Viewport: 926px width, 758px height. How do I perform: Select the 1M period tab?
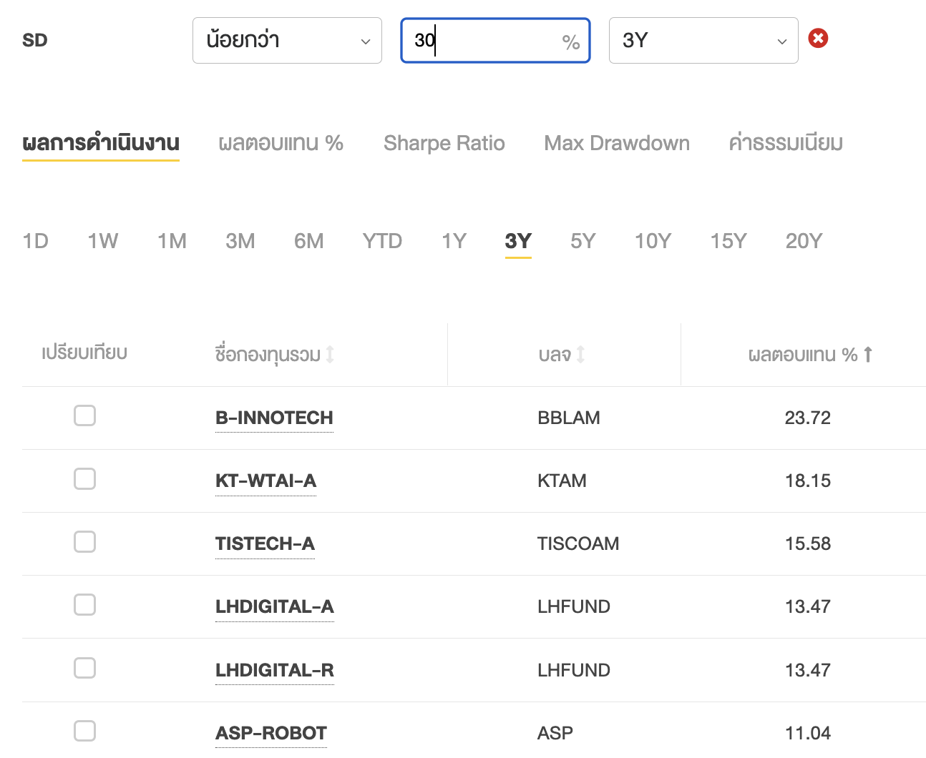tap(172, 241)
